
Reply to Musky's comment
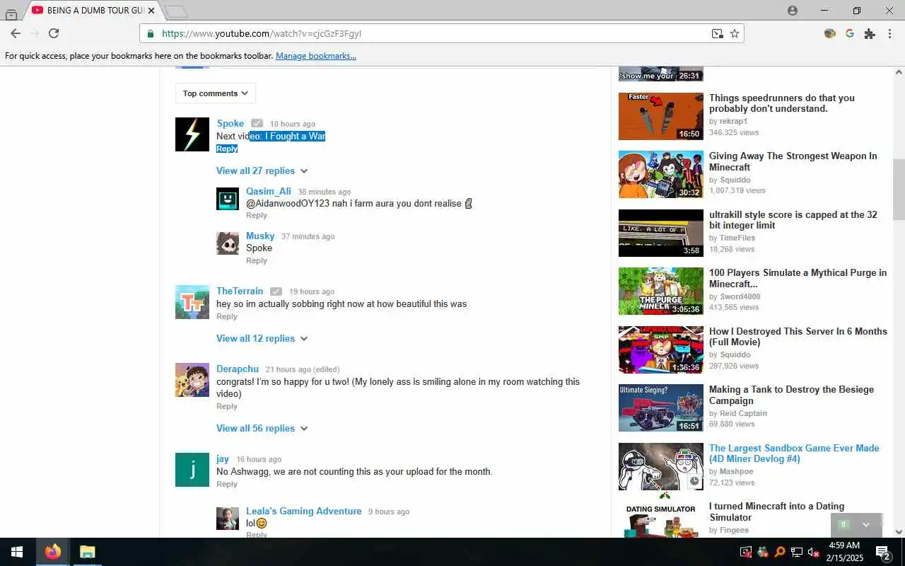click(257, 260)
